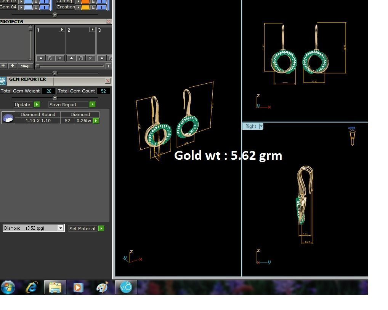Open Windows Media Player from the taskbar
Viewport: 388px width, 310px height.
click(x=78, y=287)
